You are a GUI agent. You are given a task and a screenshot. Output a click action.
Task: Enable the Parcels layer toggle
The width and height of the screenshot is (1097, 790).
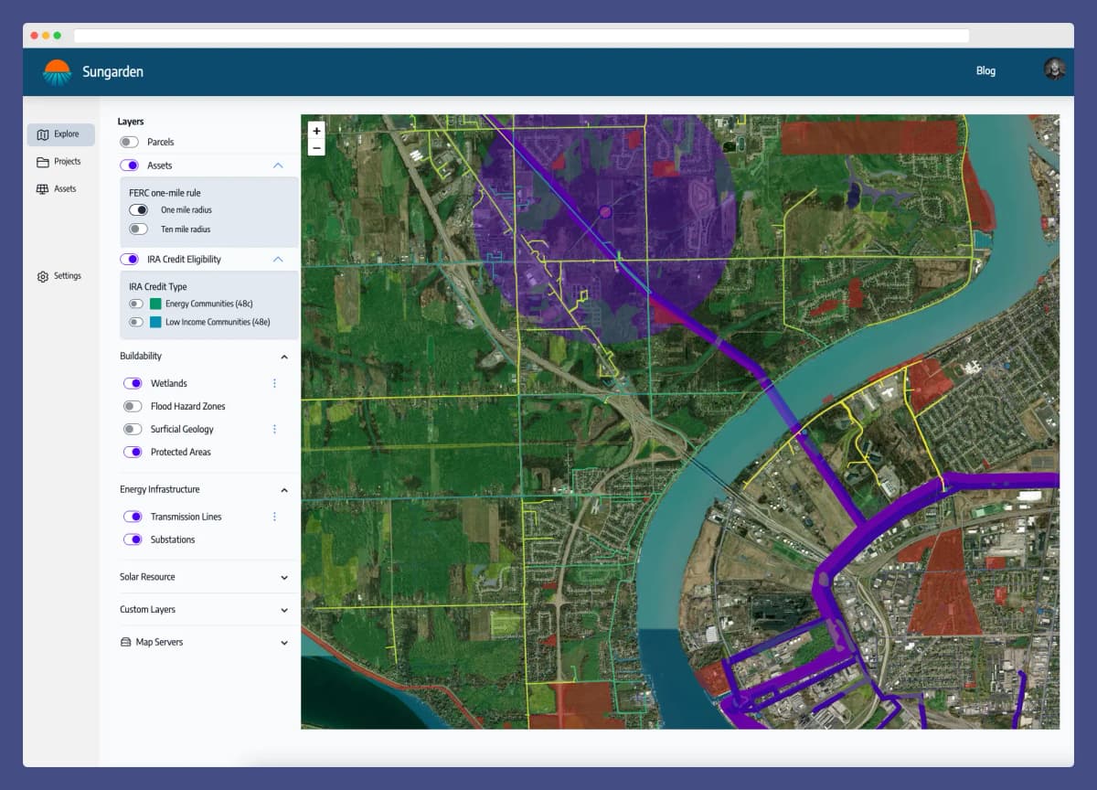point(130,142)
